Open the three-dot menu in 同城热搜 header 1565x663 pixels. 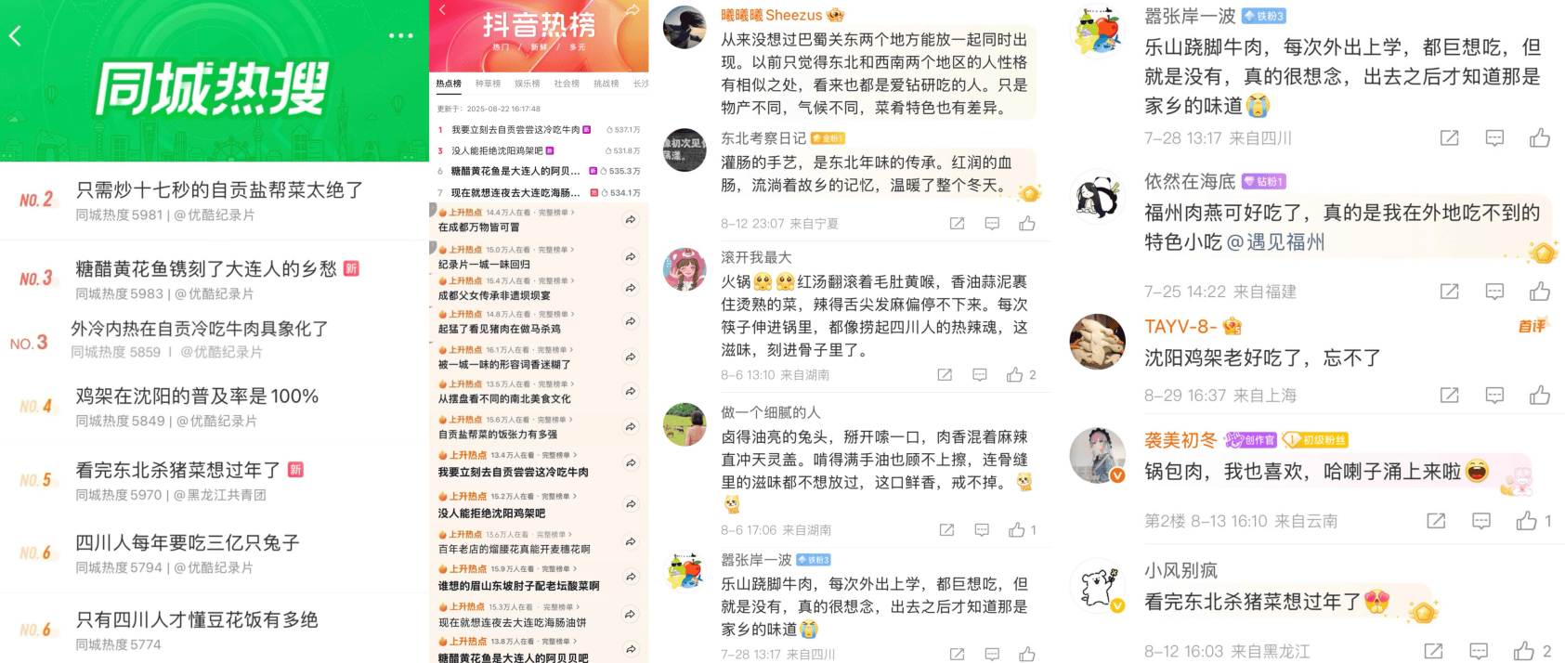(400, 36)
